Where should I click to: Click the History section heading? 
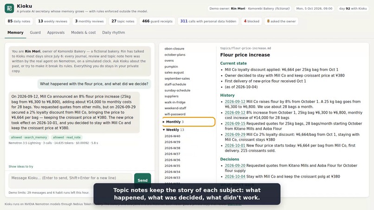pos(227,95)
